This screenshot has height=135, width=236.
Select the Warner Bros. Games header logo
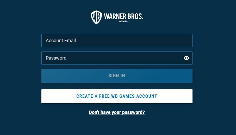click(x=117, y=17)
